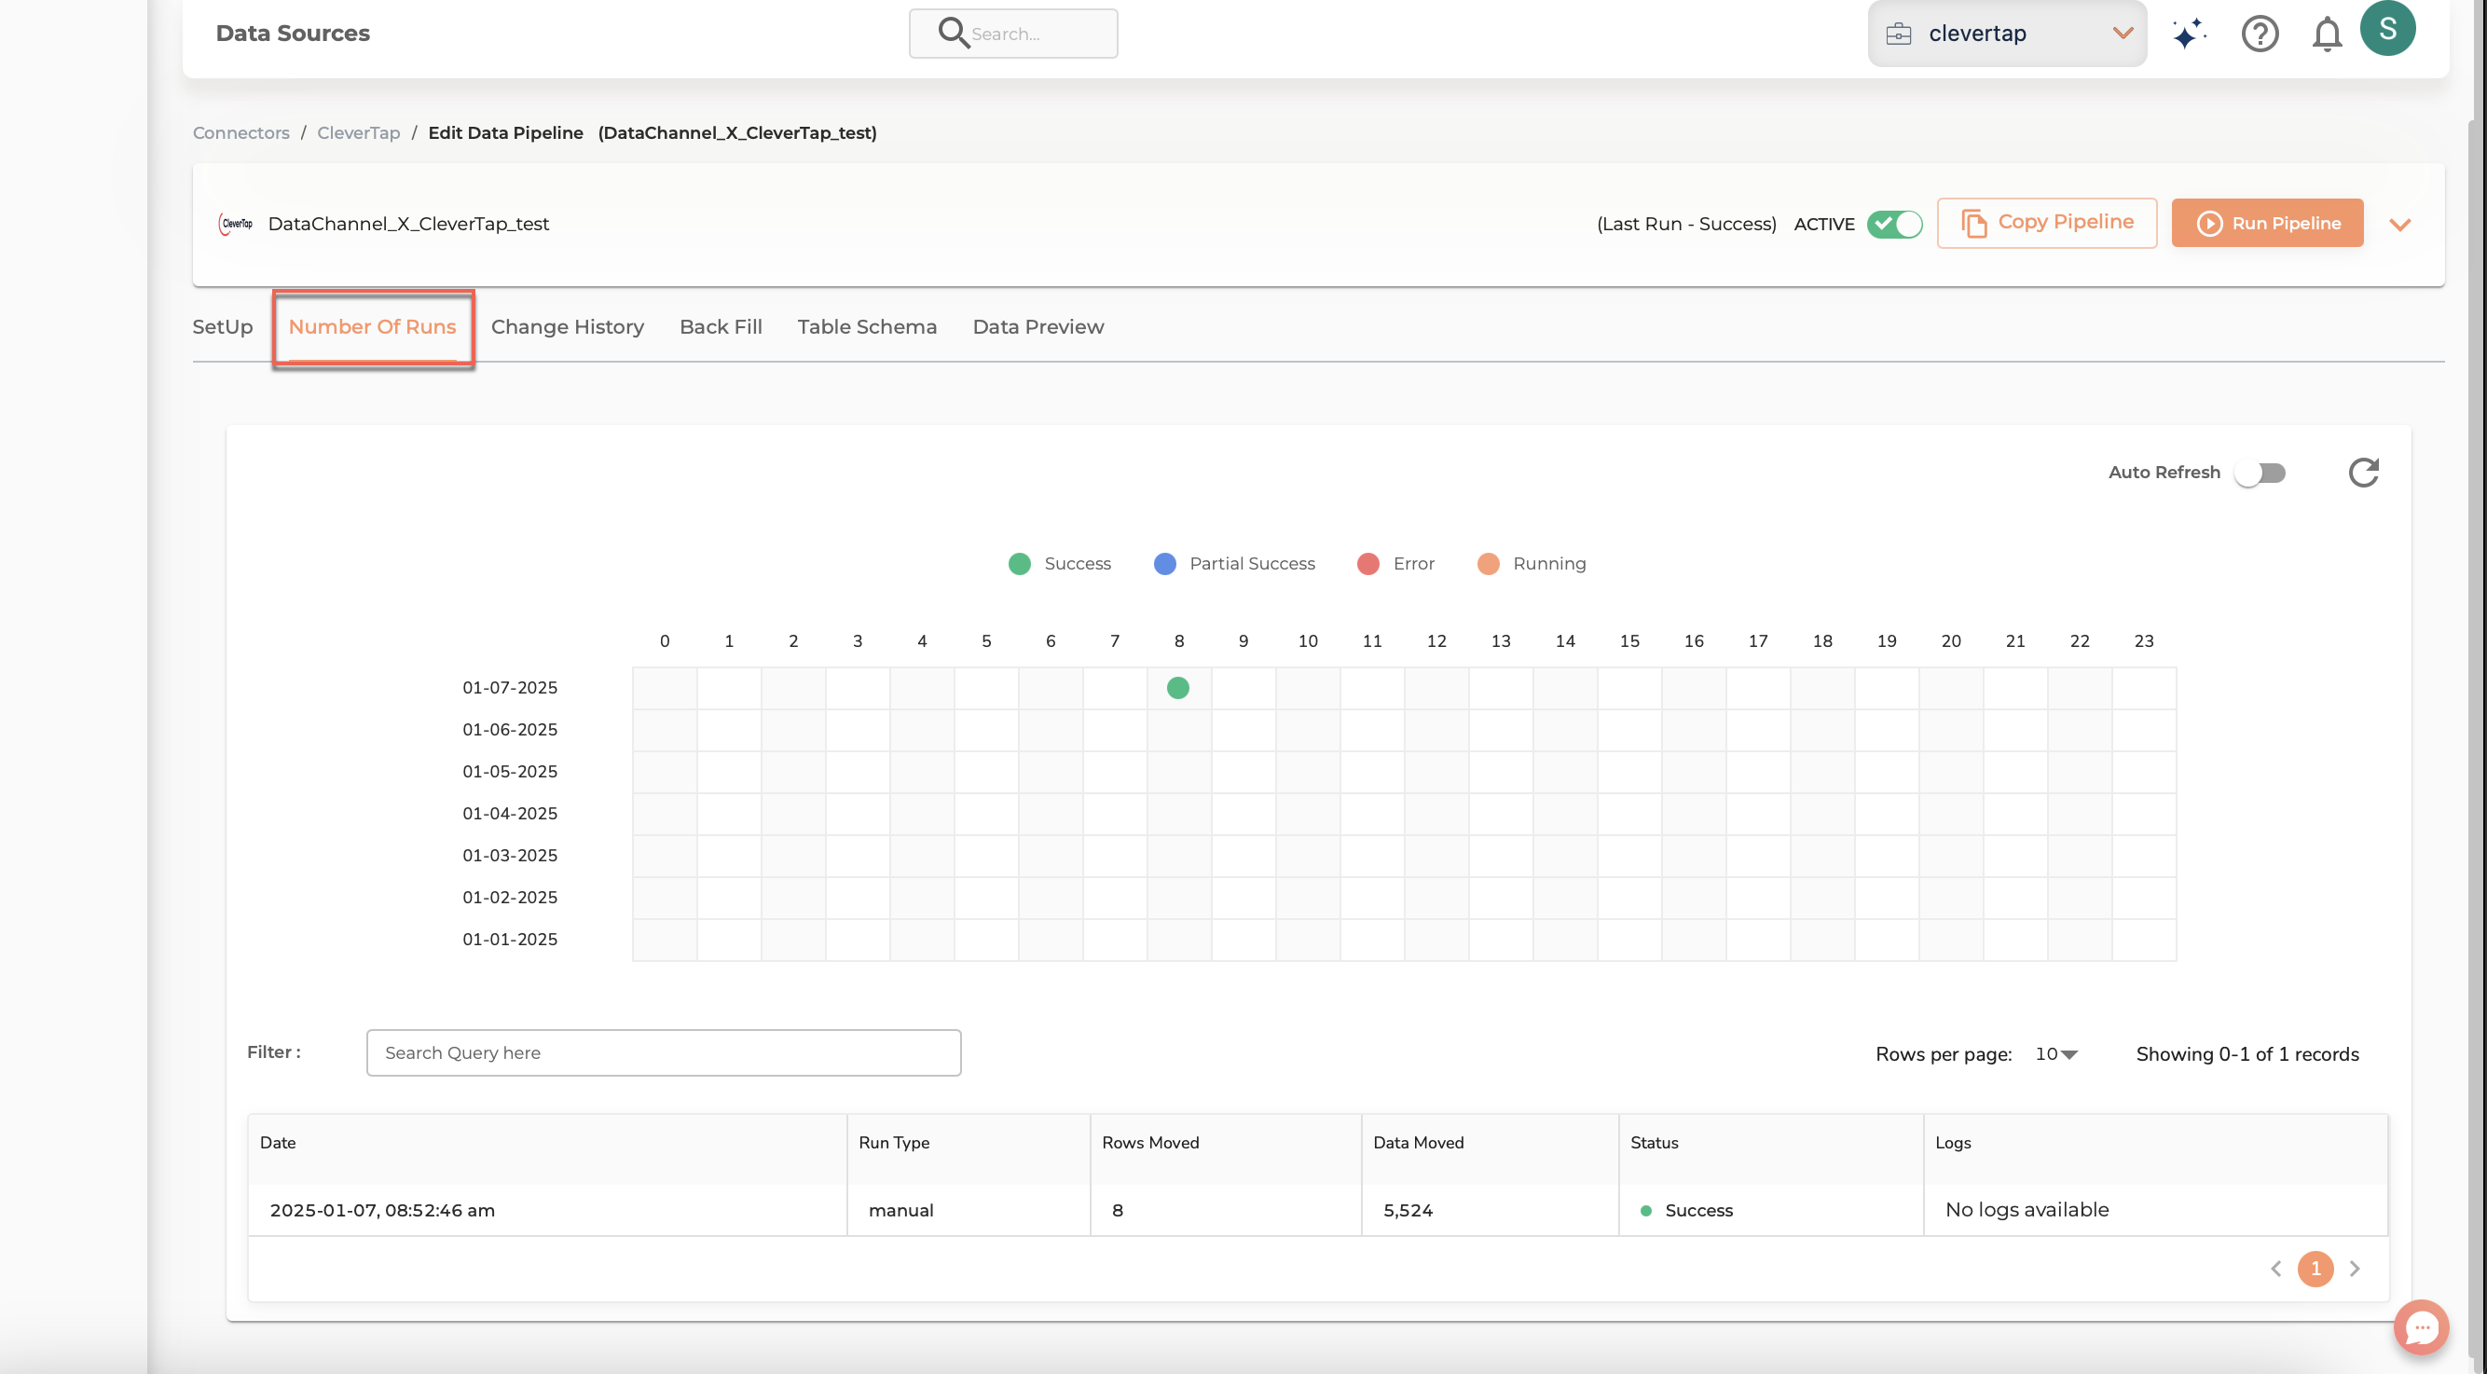Screen dimensions: 2487x1374
Task: Refresh the runs chart
Action: coord(2362,473)
